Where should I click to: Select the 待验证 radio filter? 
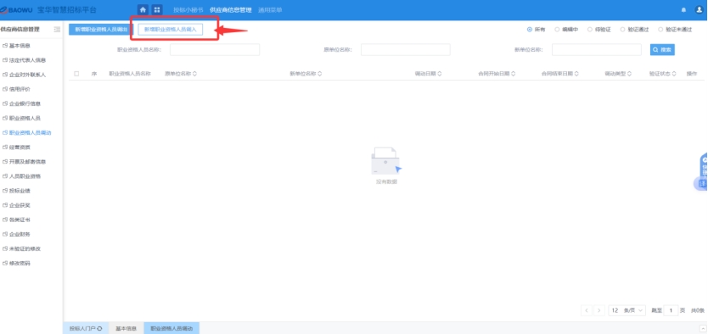(590, 30)
